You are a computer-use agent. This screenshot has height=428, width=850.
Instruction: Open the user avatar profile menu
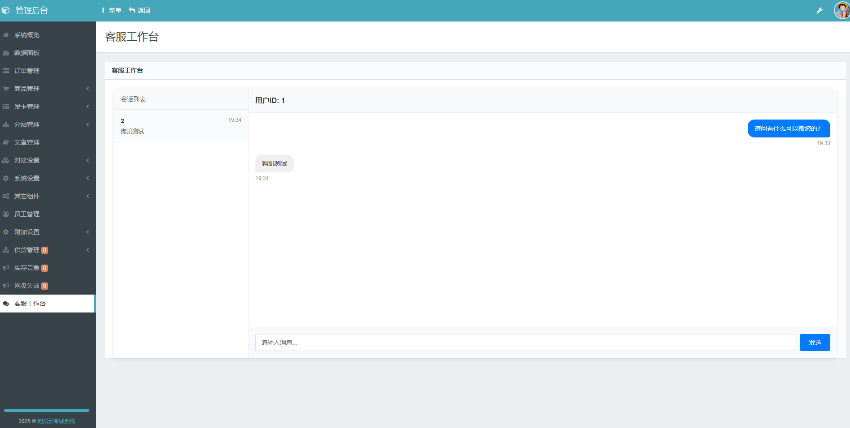point(841,10)
